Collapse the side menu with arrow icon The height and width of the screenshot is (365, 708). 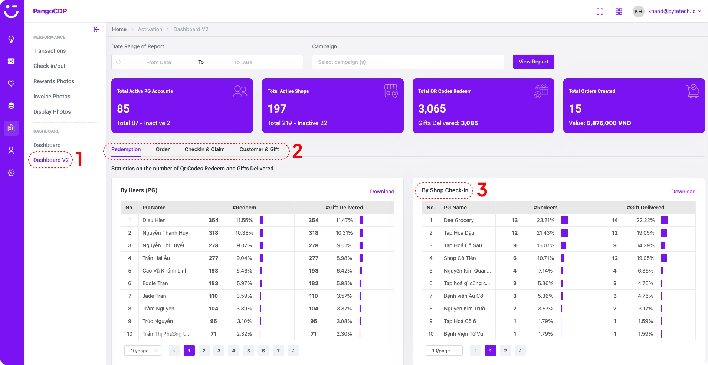click(96, 29)
